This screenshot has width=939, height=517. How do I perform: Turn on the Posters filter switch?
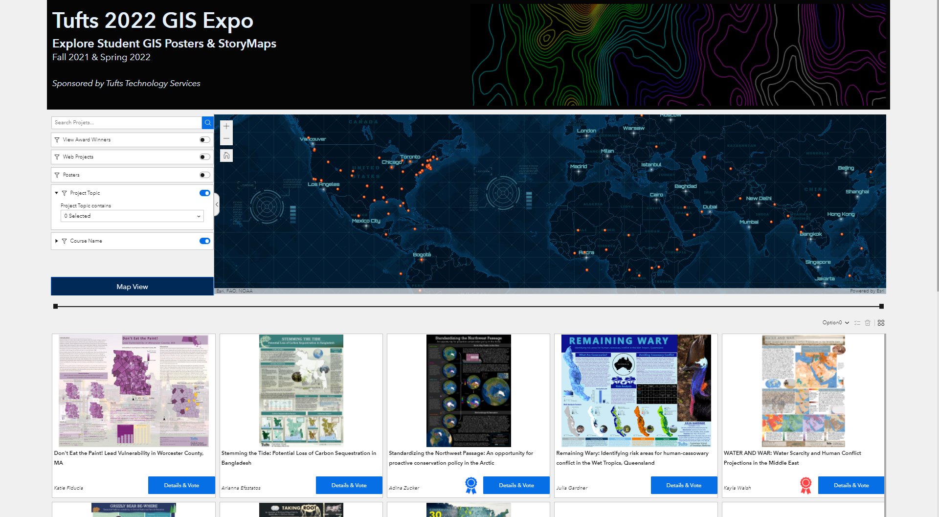pos(205,175)
